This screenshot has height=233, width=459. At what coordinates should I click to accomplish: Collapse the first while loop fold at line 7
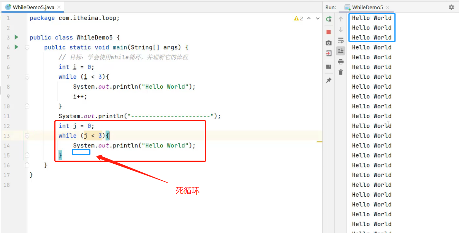(27, 77)
